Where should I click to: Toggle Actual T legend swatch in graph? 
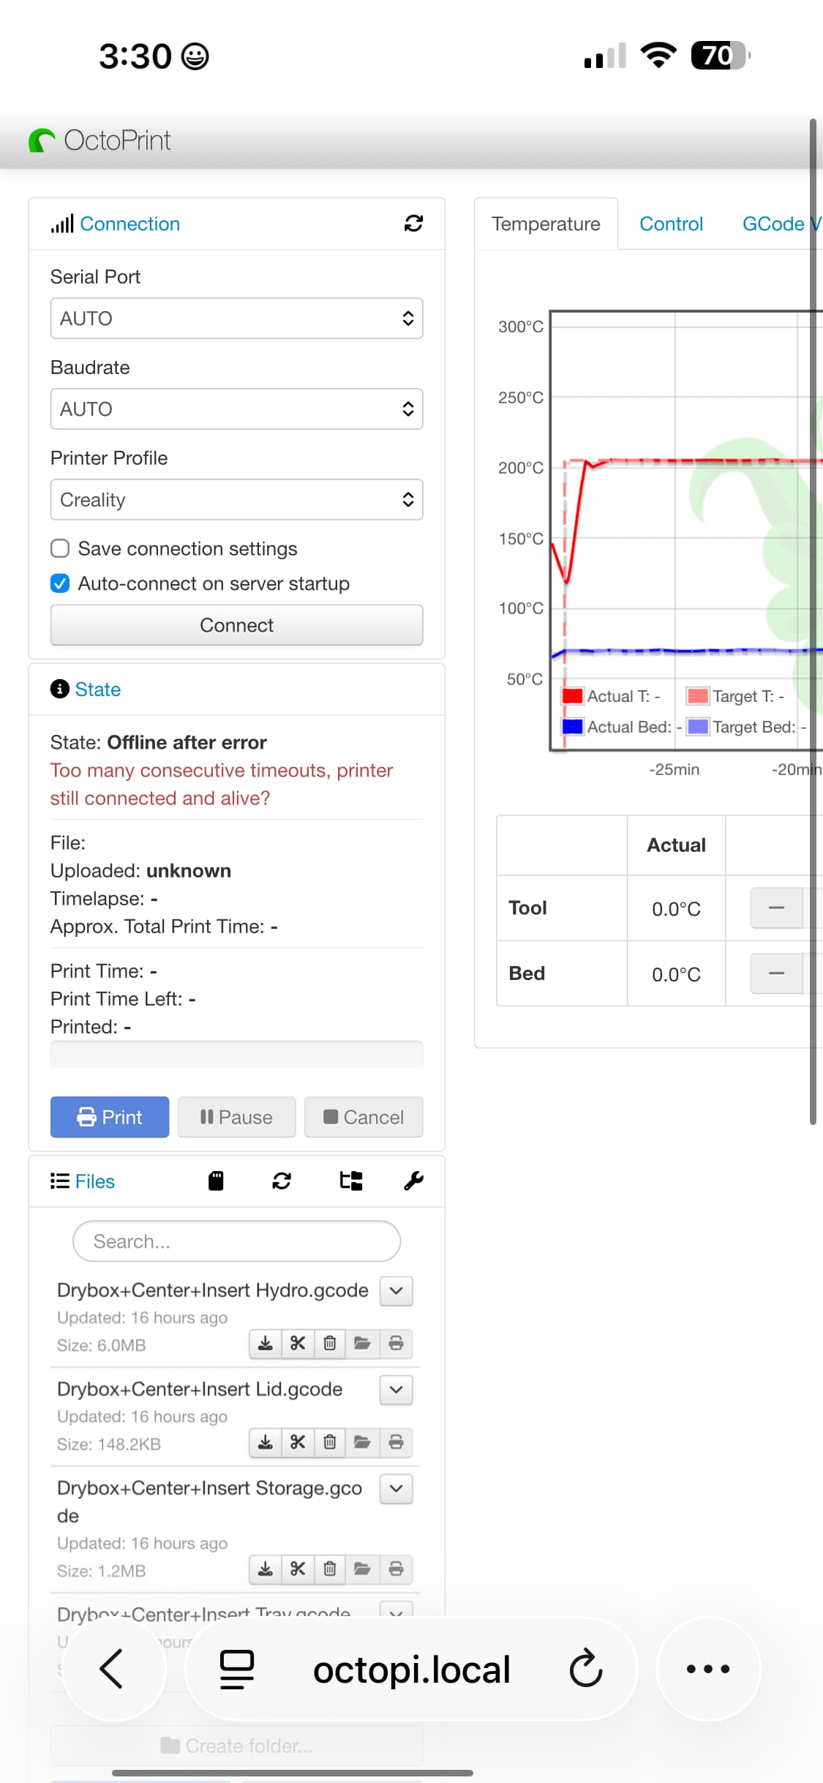572,696
